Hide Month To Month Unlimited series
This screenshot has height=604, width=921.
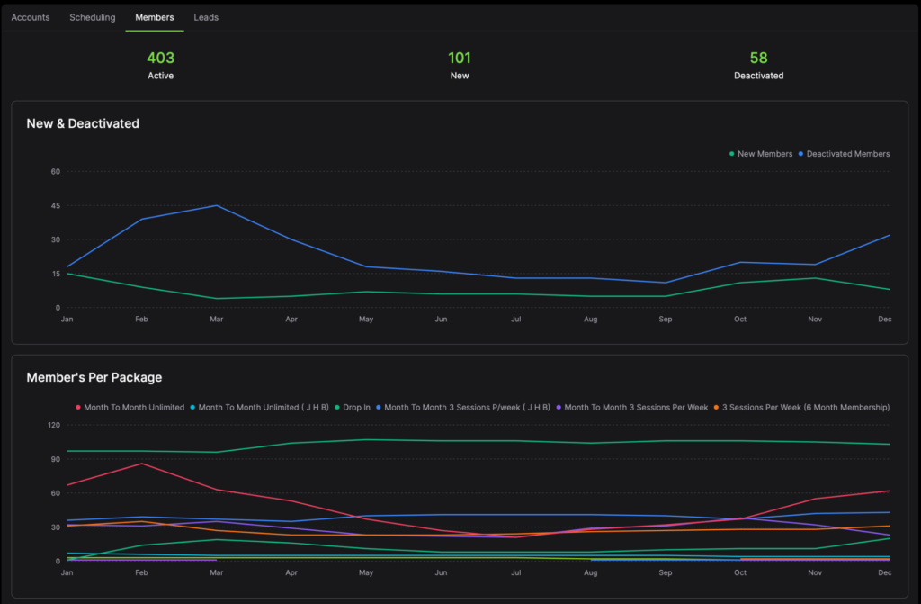pyautogui.click(x=133, y=408)
